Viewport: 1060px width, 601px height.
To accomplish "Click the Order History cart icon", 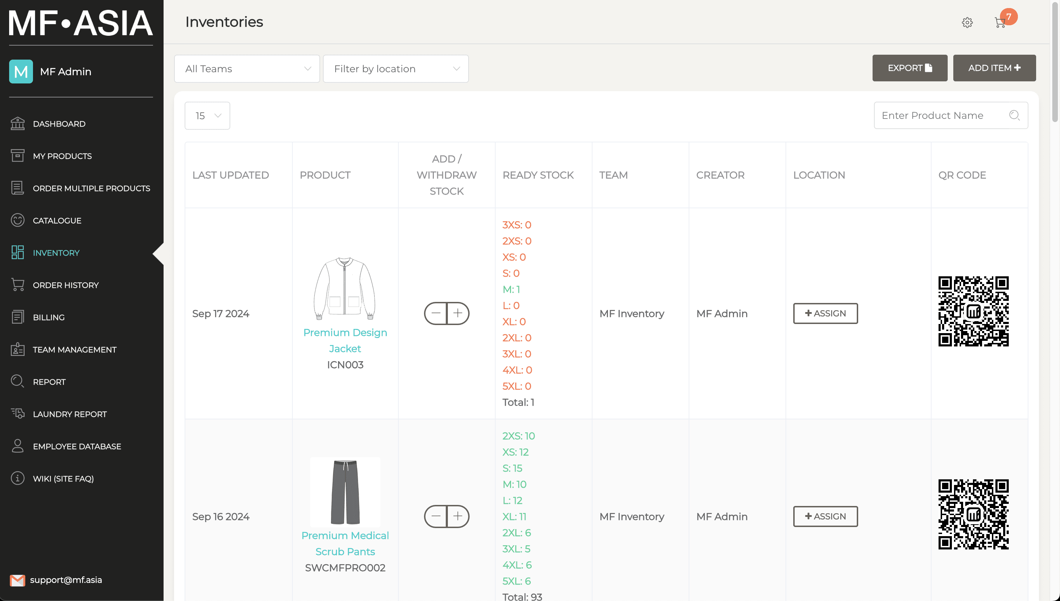I will [18, 285].
